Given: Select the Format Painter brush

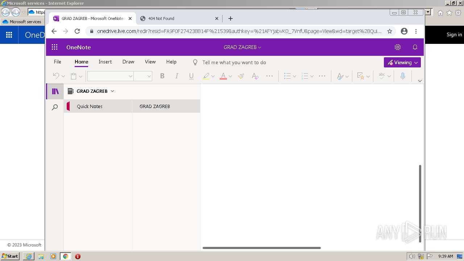Looking at the screenshot, I should point(241,76).
